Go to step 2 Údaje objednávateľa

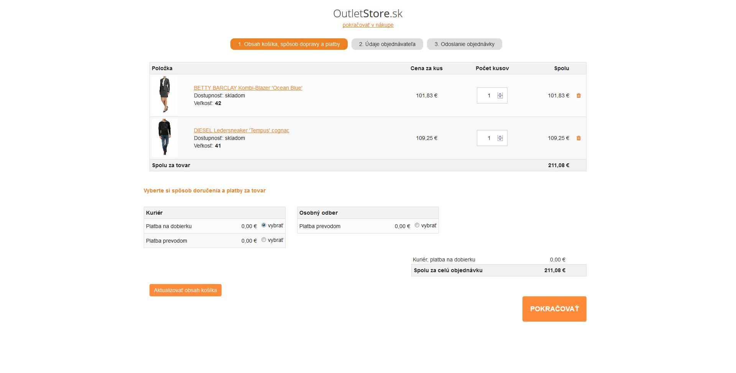point(387,44)
